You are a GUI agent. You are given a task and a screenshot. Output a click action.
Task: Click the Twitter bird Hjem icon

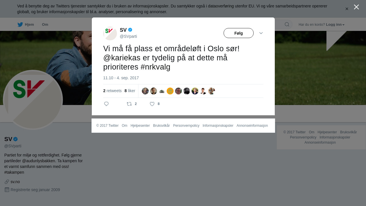click(x=20, y=25)
